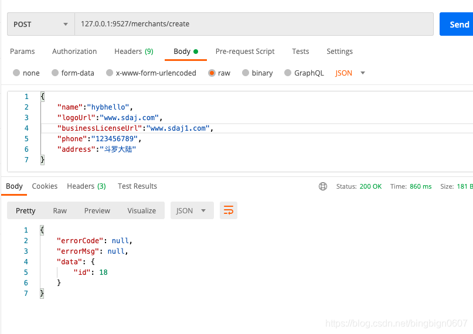Select the response Body tab

[14, 186]
